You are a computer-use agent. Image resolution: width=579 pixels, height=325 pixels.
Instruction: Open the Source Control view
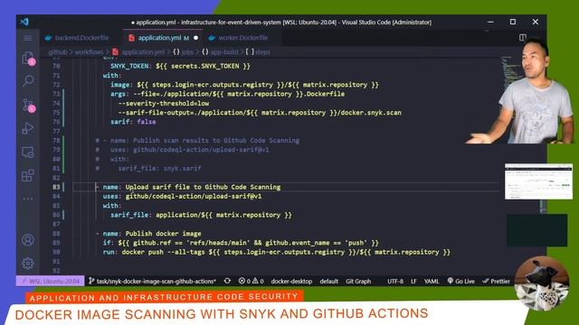[x=28, y=105]
